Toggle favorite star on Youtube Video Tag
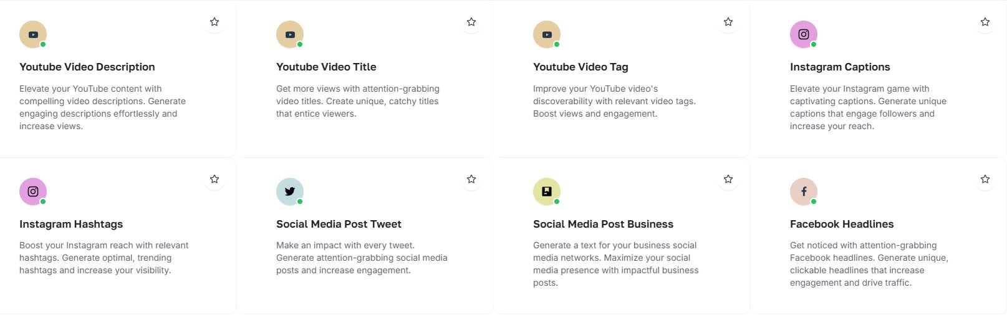 [728, 22]
